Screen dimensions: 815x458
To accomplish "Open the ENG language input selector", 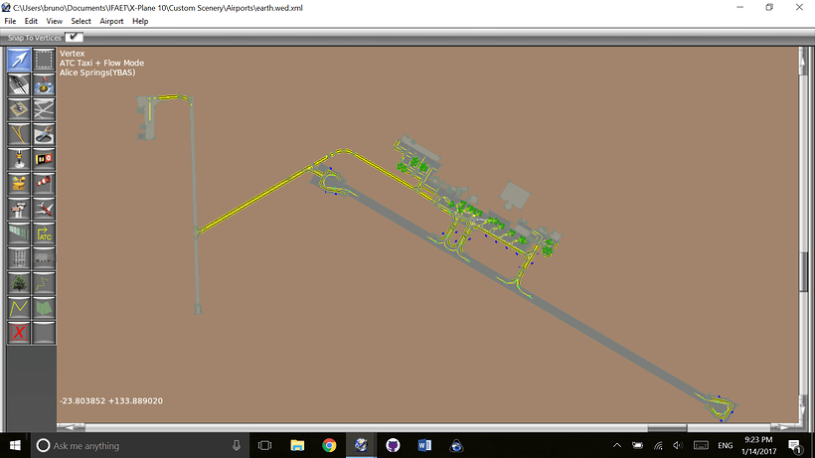I will (x=726, y=445).
